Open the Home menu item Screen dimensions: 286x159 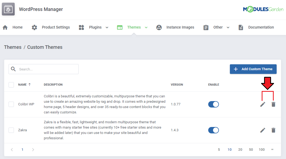pyautogui.click(x=18, y=27)
